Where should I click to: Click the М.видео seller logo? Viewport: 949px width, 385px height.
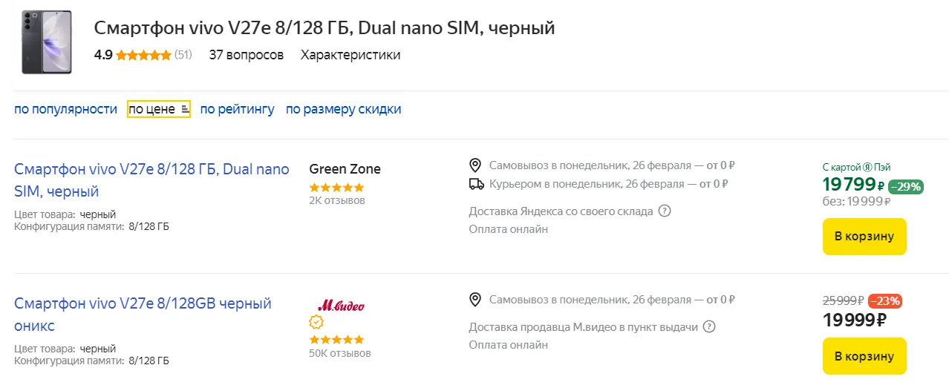tap(341, 305)
